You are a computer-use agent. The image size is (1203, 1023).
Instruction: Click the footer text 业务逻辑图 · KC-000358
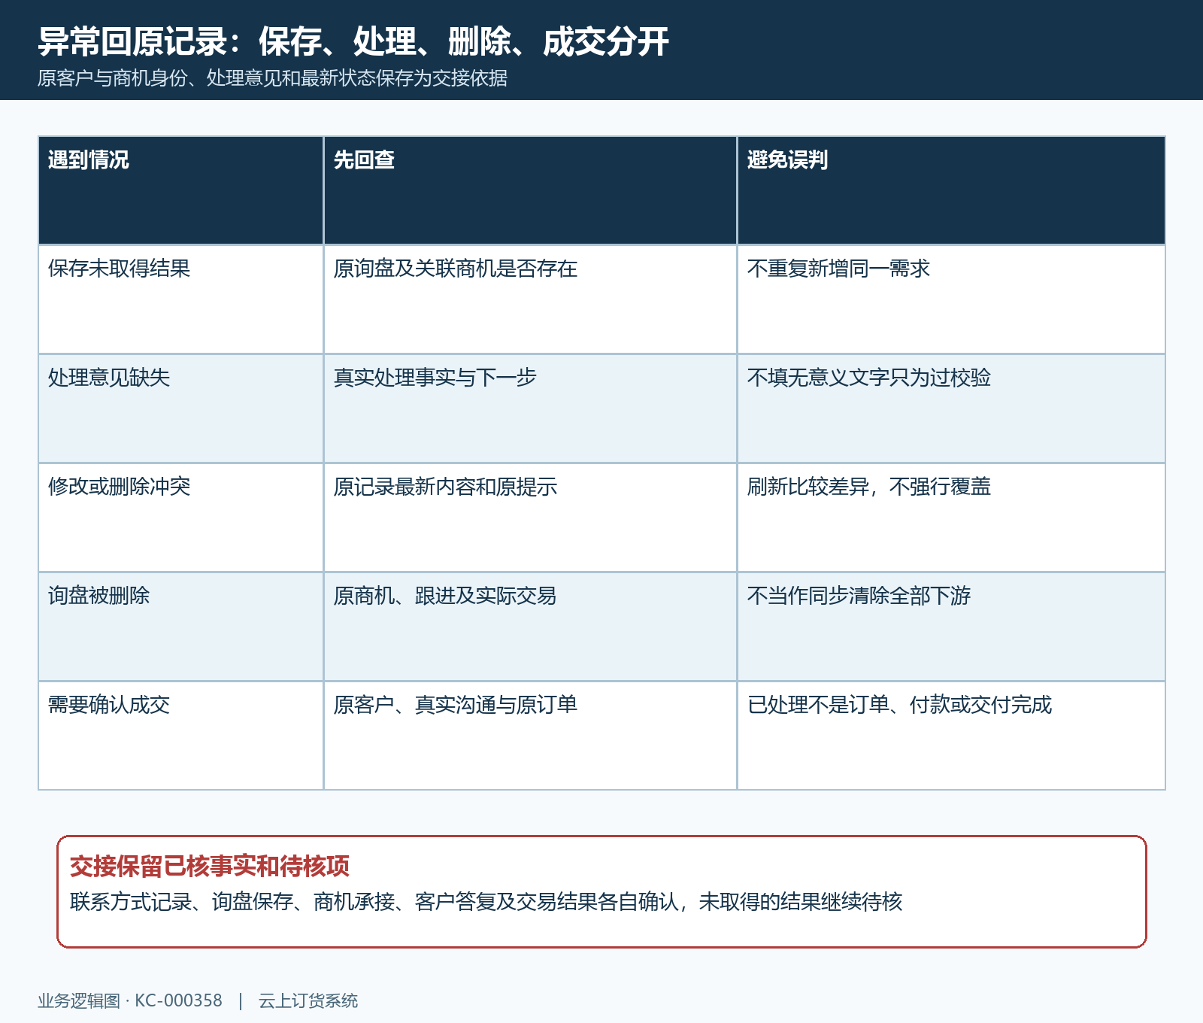click(x=130, y=1000)
